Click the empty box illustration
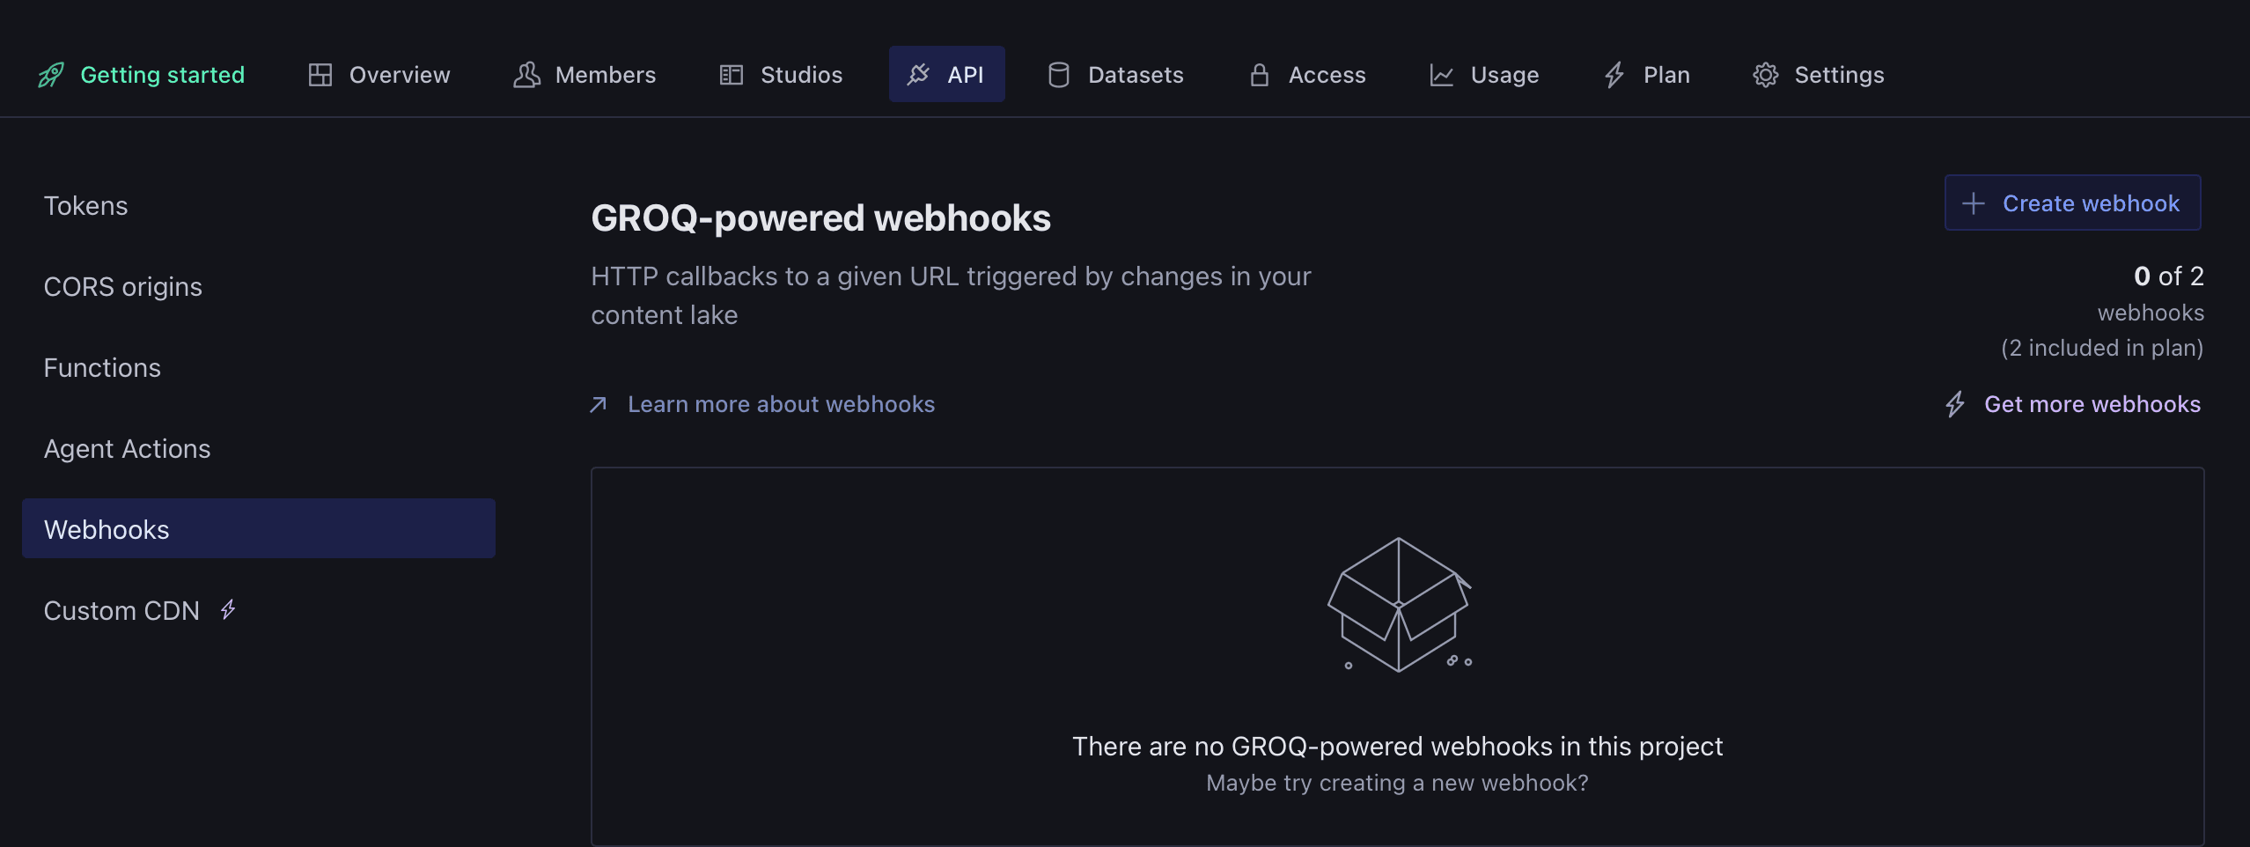This screenshot has width=2250, height=847. 1399,606
